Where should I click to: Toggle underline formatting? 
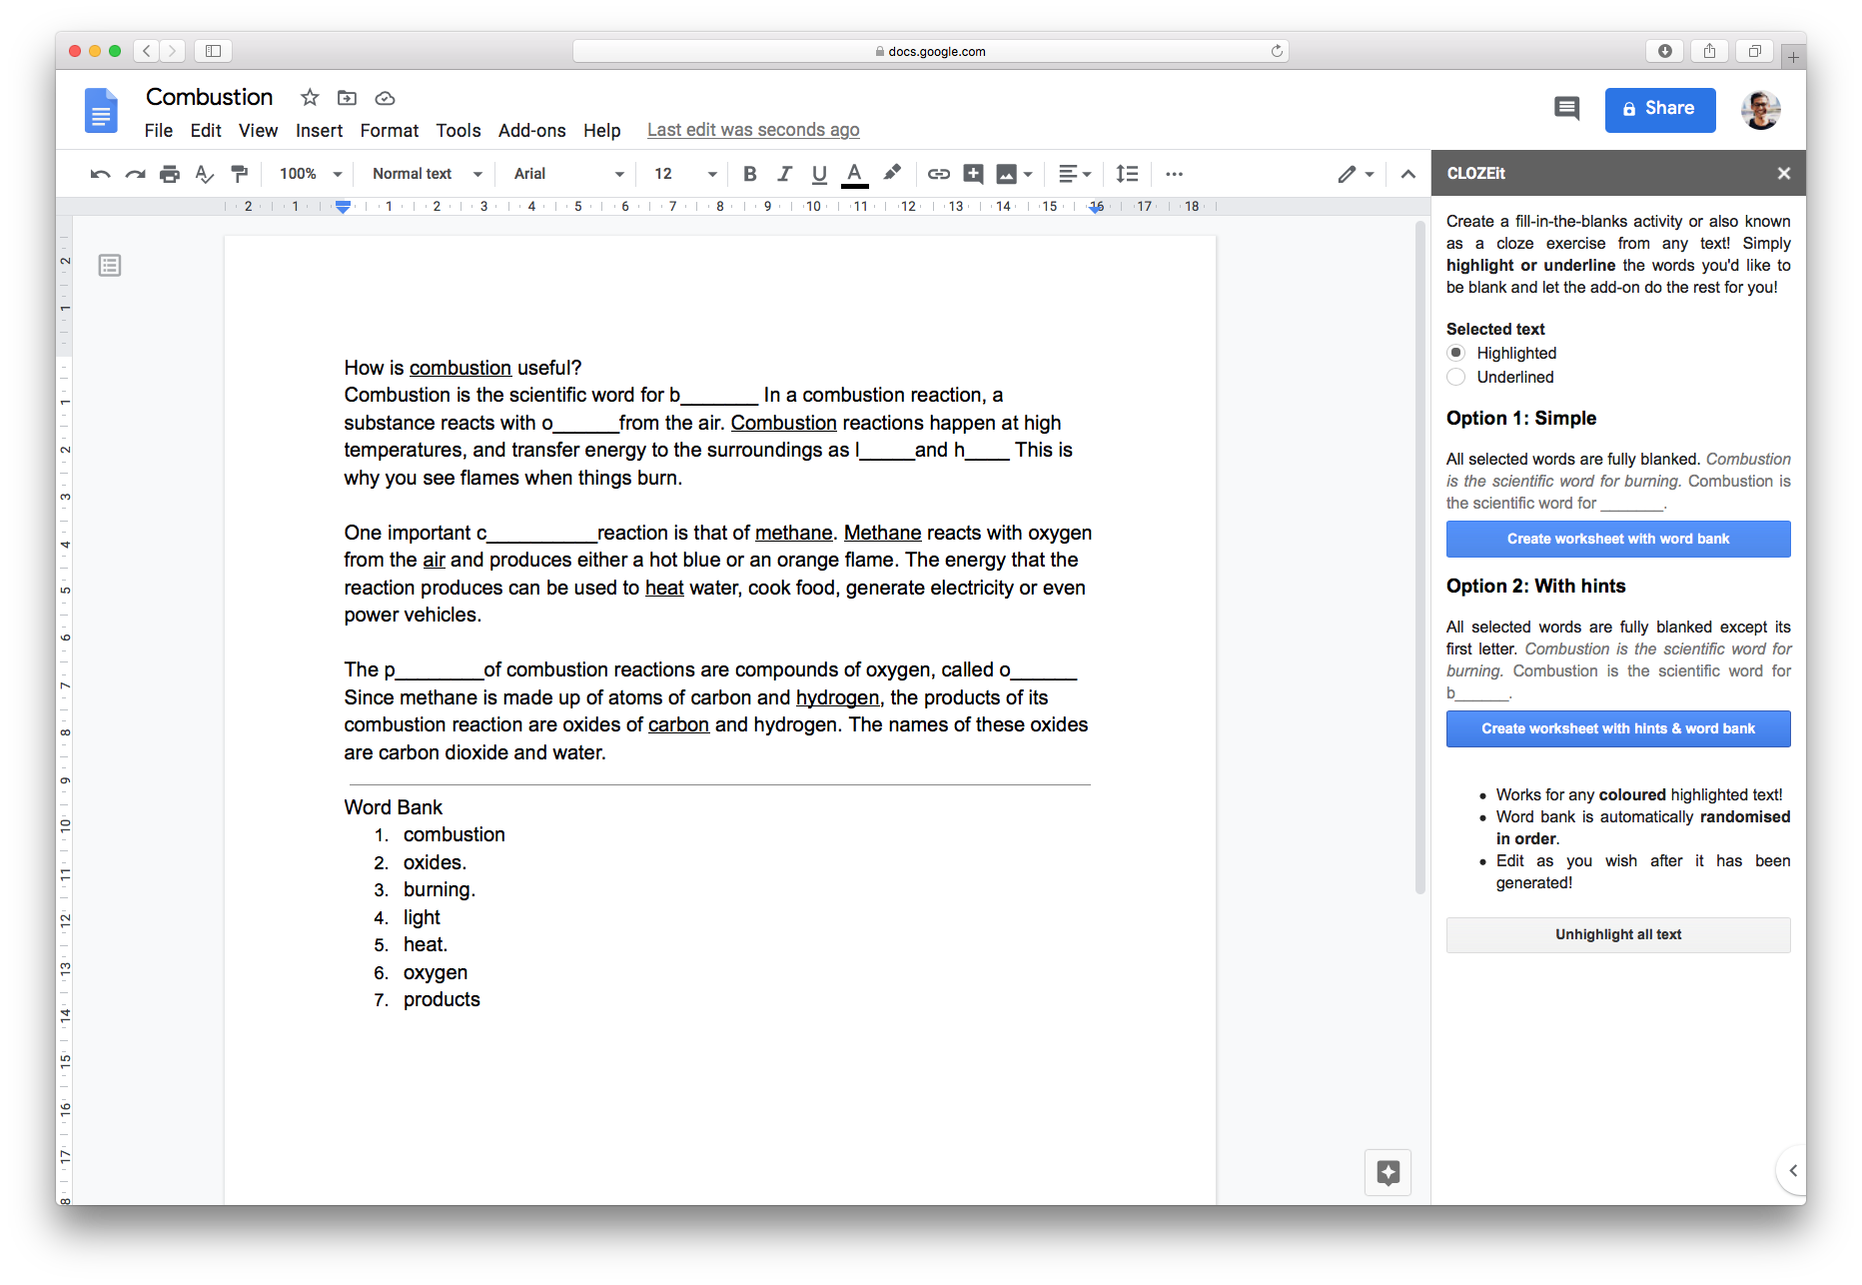819,174
